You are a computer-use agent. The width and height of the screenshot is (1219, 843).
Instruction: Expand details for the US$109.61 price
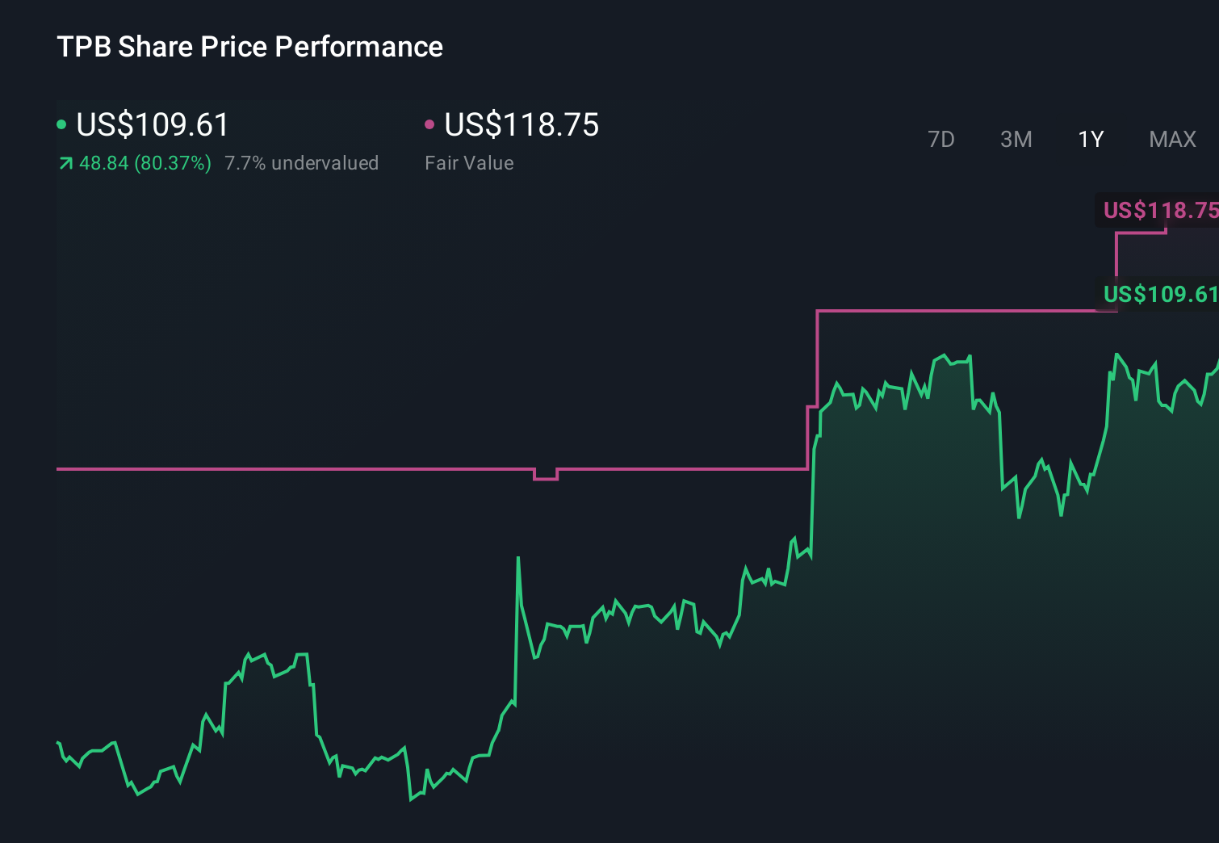152,125
